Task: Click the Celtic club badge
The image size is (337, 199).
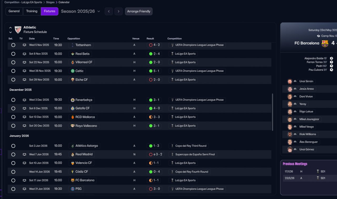Action: (73, 71)
